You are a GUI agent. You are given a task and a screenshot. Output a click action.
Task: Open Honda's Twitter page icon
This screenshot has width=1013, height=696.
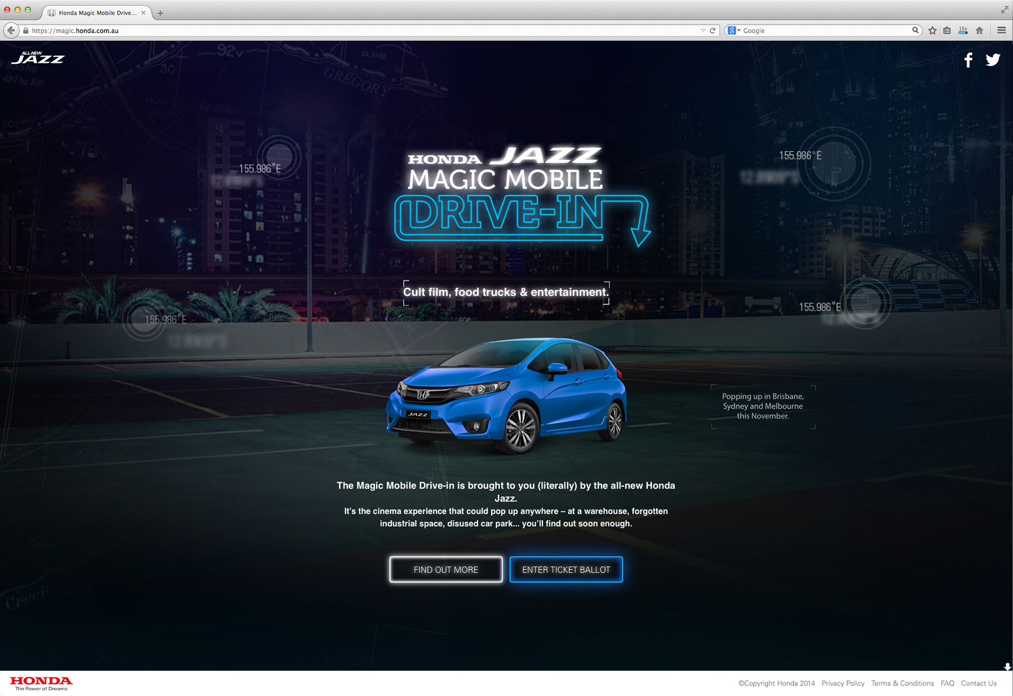click(x=993, y=60)
